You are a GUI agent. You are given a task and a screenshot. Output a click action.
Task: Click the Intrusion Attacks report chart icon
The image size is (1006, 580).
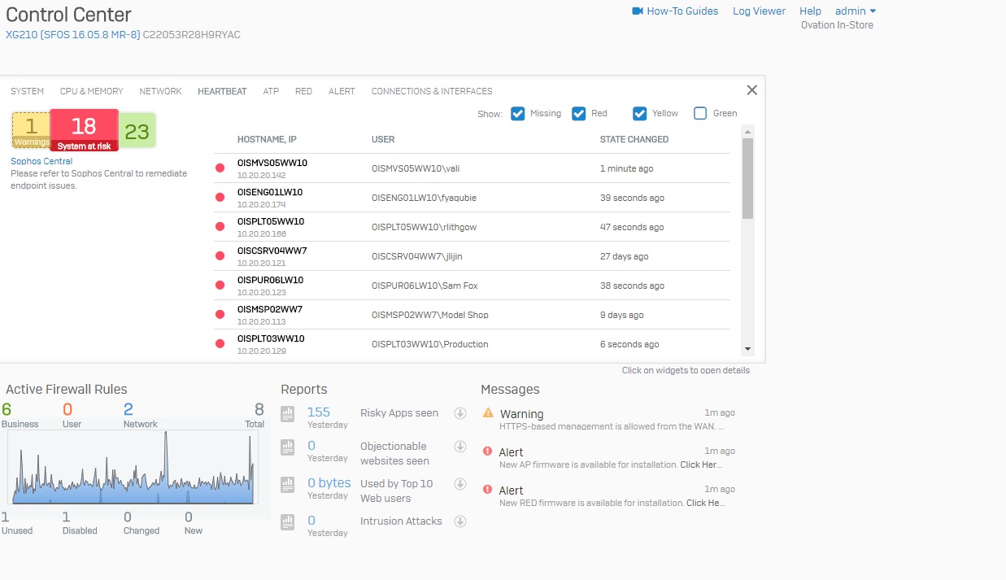tap(287, 522)
